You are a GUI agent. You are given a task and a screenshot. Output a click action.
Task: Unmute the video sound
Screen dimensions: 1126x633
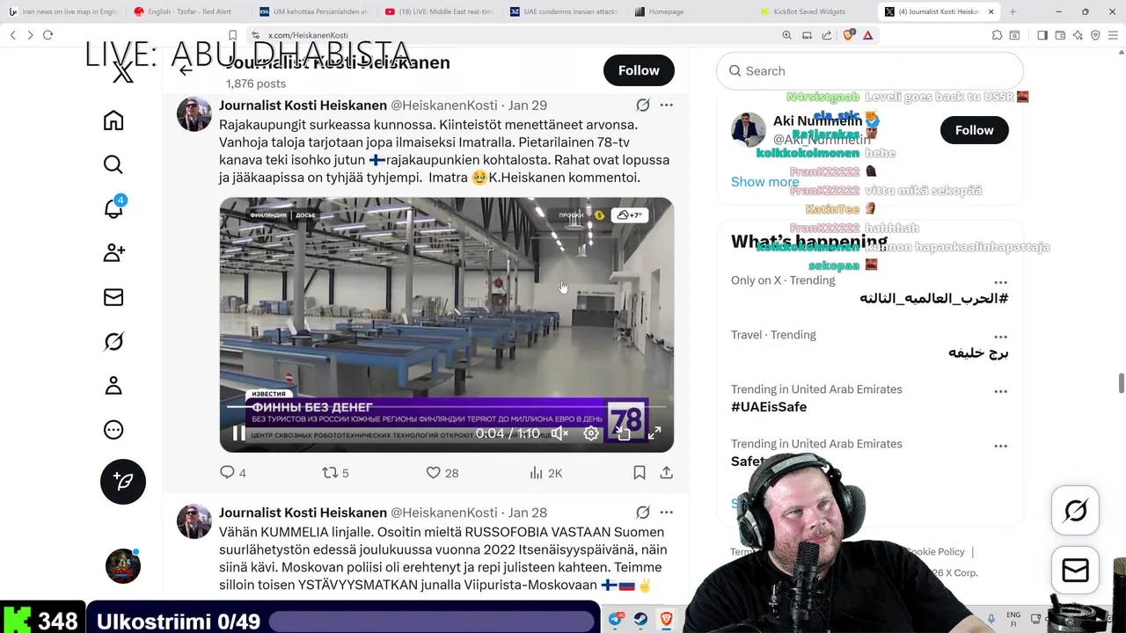559,433
